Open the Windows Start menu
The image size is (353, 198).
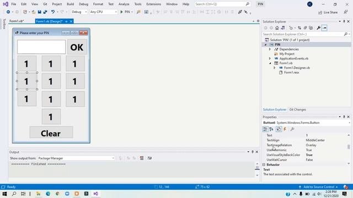[x=4, y=194]
